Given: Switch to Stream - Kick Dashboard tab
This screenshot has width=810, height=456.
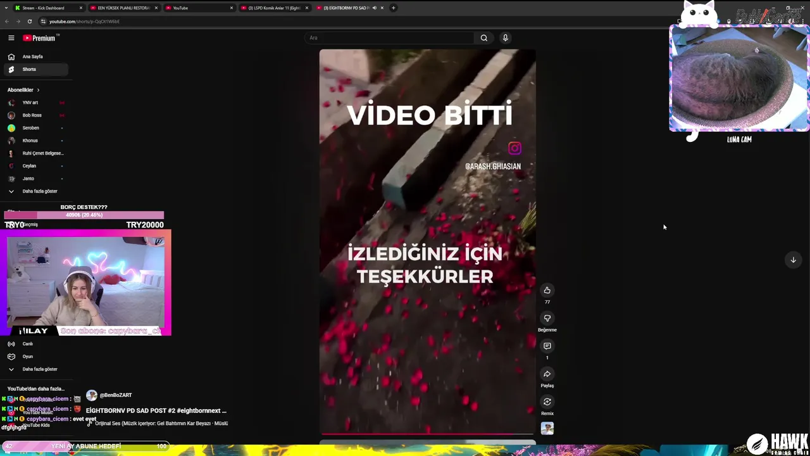Looking at the screenshot, I should [x=47, y=8].
